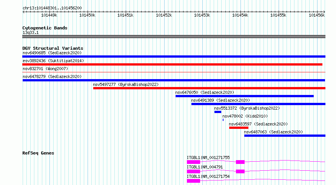The height and width of the screenshot is (185, 336).
Task: Click the nsv6490685 (Sedlazeck2020) label
Action: click(52, 53)
